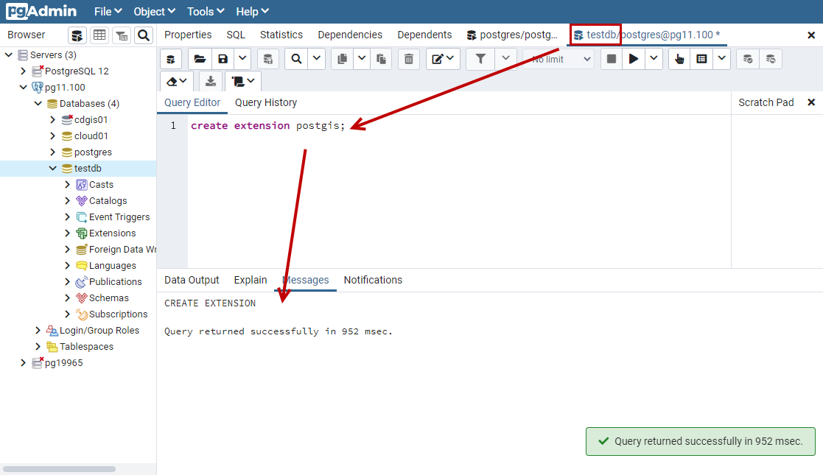Collapse the testdb database node

click(53, 169)
